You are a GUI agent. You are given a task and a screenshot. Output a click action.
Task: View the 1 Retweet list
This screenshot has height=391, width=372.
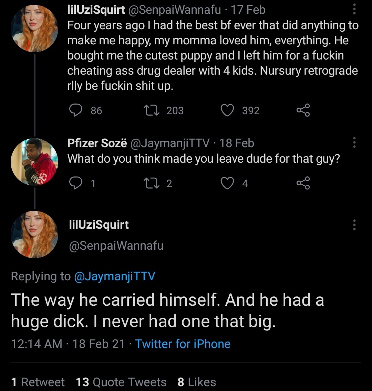pos(38,382)
